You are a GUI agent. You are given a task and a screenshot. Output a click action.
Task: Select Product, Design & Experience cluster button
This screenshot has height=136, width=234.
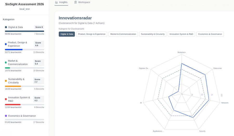92,34
